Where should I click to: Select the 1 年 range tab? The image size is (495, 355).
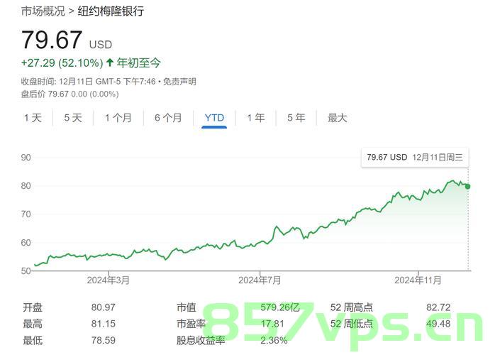256,118
